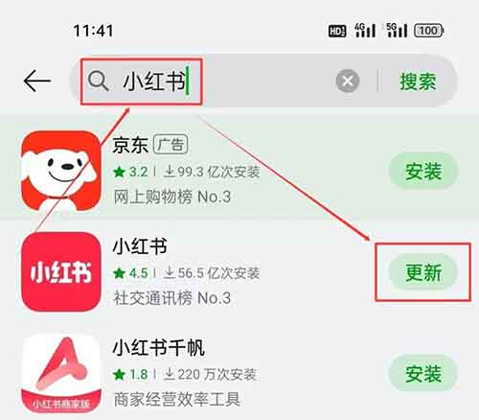The height and width of the screenshot is (420, 479).
Task: Clear the search text with X icon
Action: pos(348,81)
